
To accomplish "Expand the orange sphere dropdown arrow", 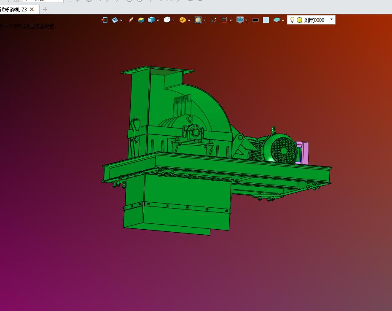I will click(x=189, y=20).
